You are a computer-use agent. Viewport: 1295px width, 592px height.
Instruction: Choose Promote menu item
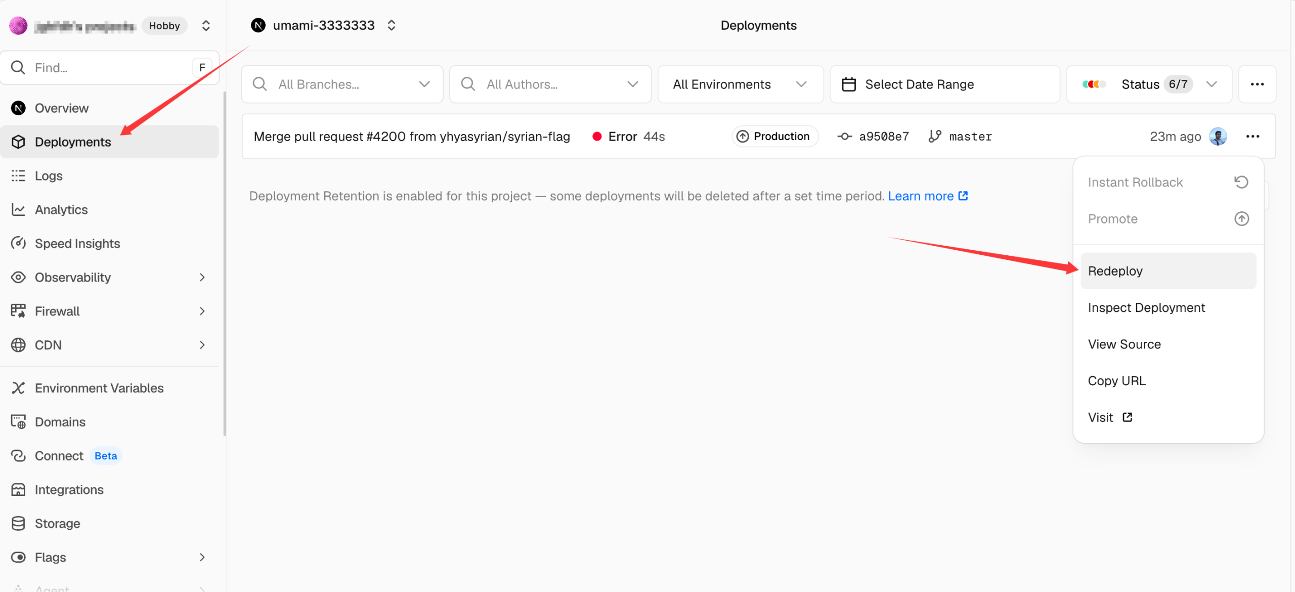pyautogui.click(x=1169, y=219)
